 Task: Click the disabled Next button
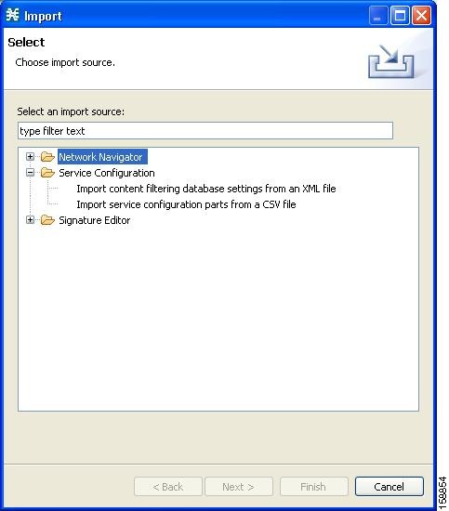click(239, 487)
